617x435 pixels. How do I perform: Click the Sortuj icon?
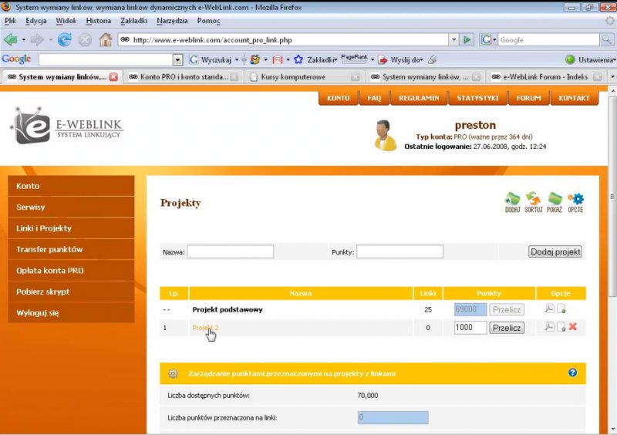click(533, 200)
